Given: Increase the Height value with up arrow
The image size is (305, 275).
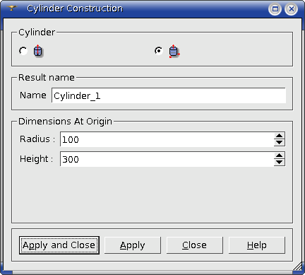Looking at the screenshot, I should (280, 156).
